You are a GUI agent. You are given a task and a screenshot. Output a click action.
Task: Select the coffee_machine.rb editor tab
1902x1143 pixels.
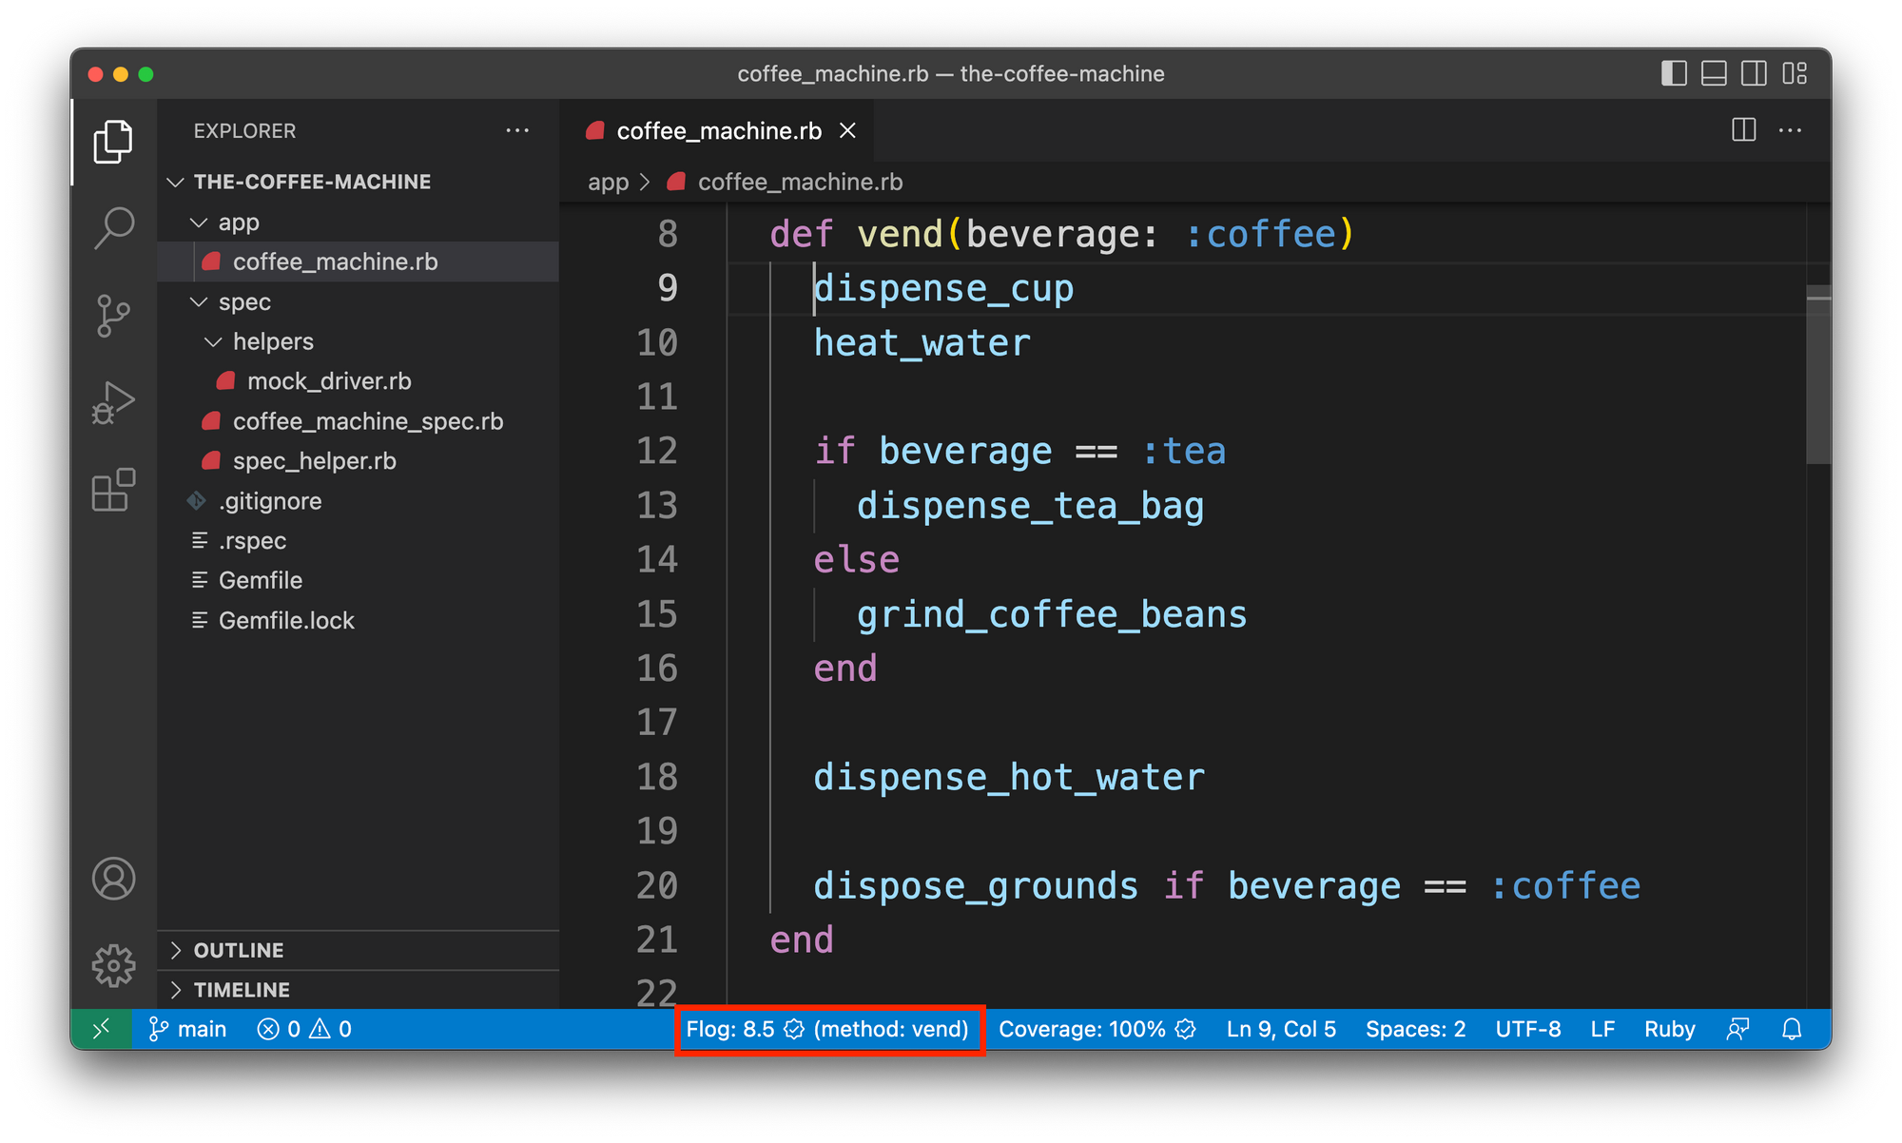pyautogui.click(x=718, y=130)
